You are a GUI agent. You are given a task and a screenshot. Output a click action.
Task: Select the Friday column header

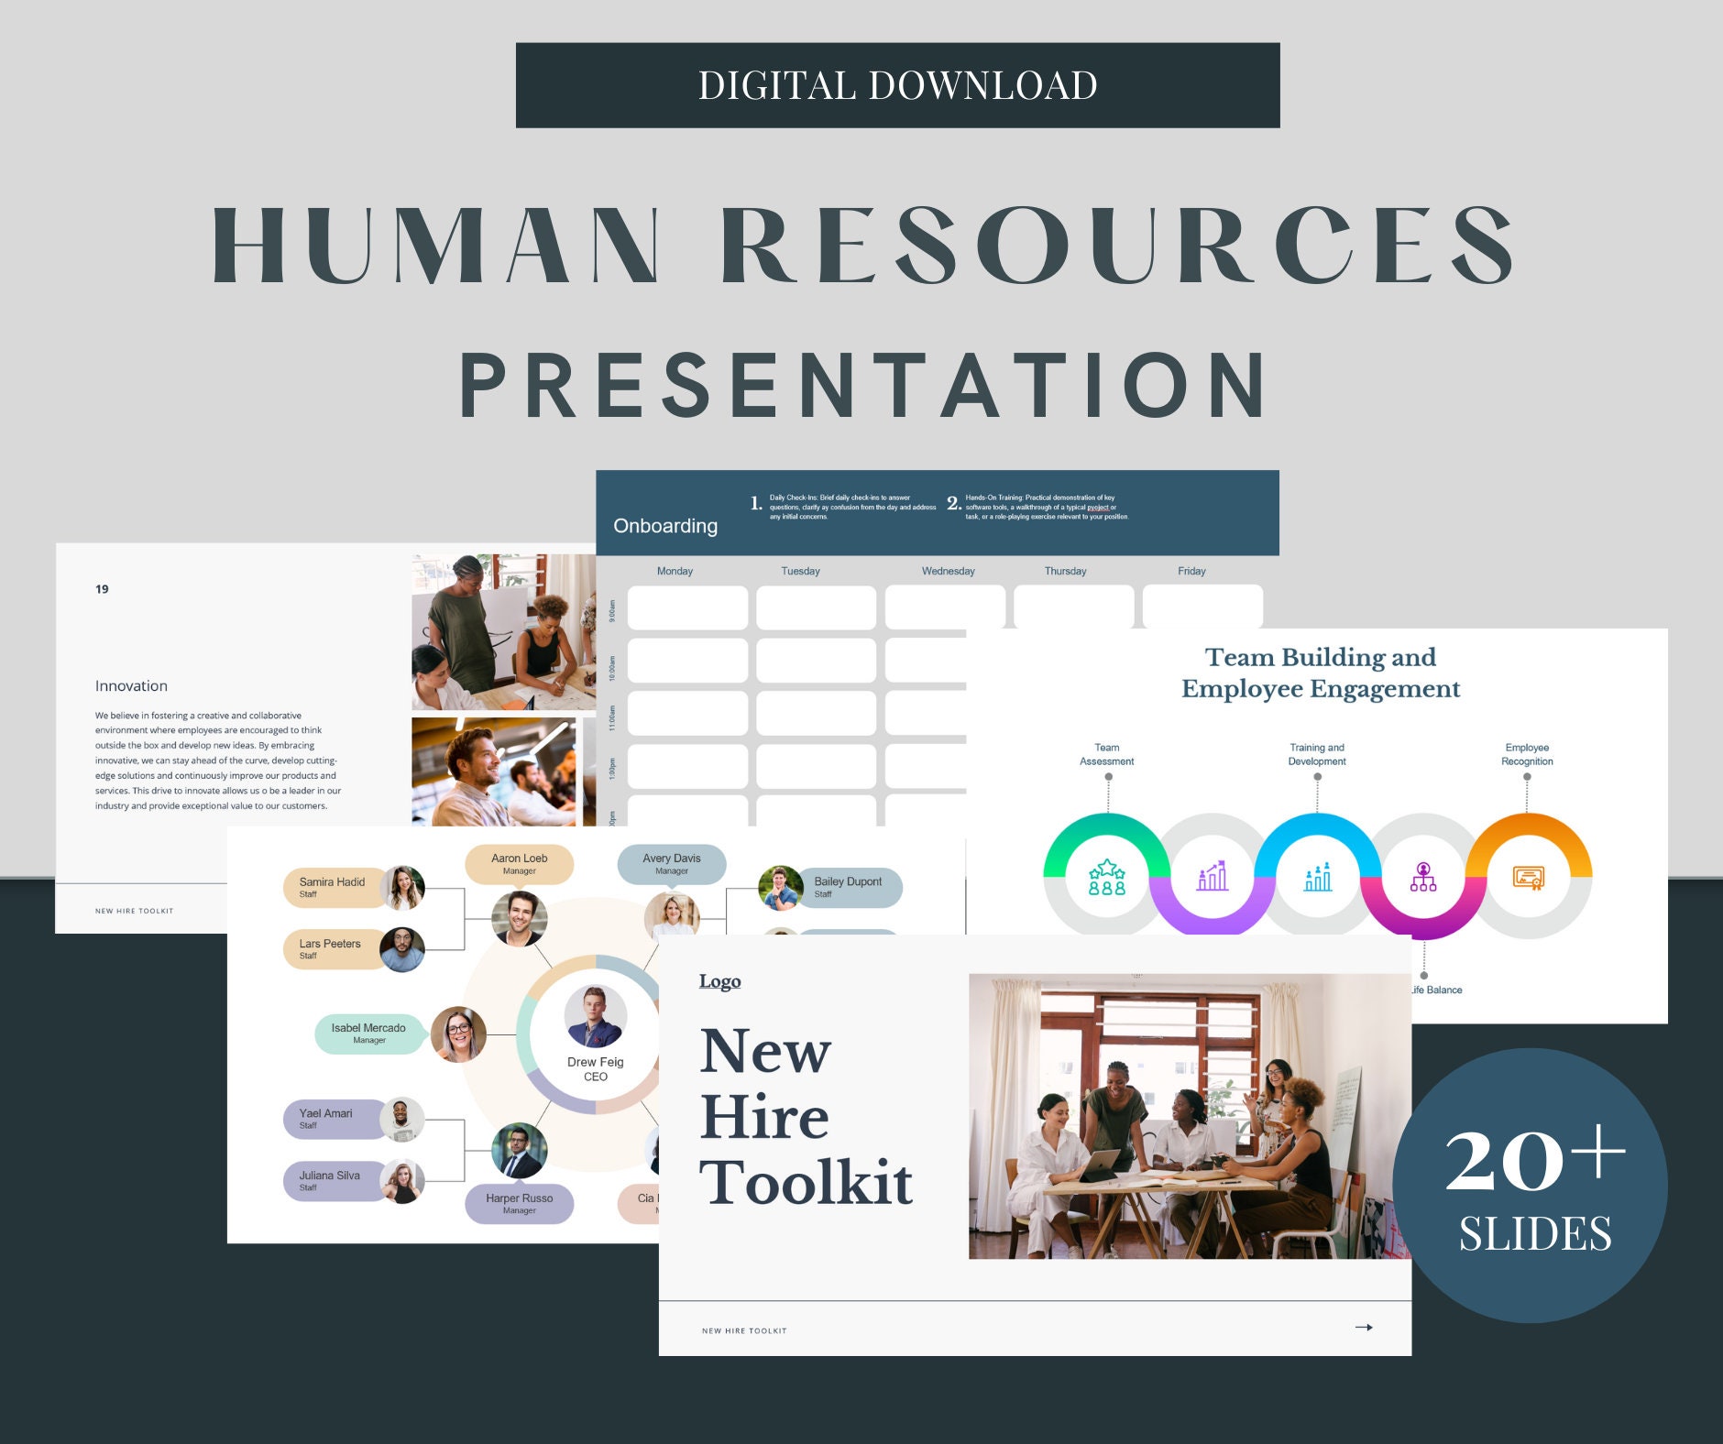click(x=1191, y=570)
